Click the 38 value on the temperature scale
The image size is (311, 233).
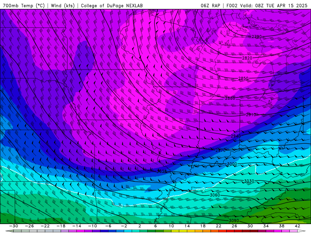[x=281, y=226]
